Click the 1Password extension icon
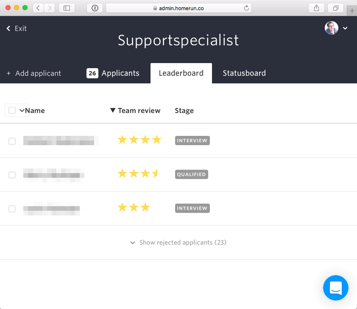 point(95,8)
